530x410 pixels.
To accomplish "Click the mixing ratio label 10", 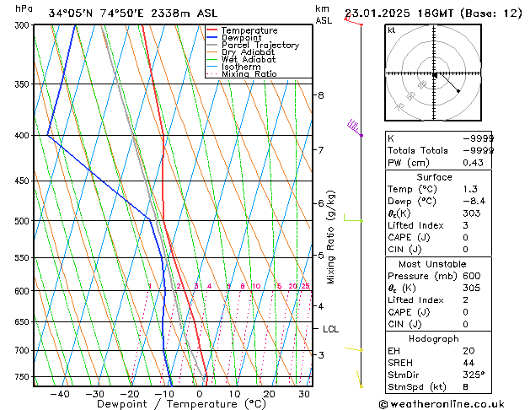I will pyautogui.click(x=256, y=286).
